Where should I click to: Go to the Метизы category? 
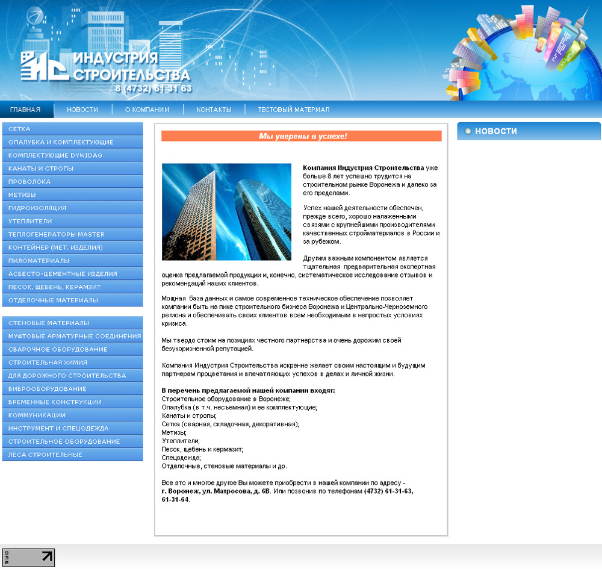73,194
